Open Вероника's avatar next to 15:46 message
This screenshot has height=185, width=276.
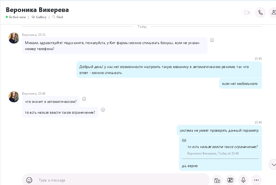14,97
